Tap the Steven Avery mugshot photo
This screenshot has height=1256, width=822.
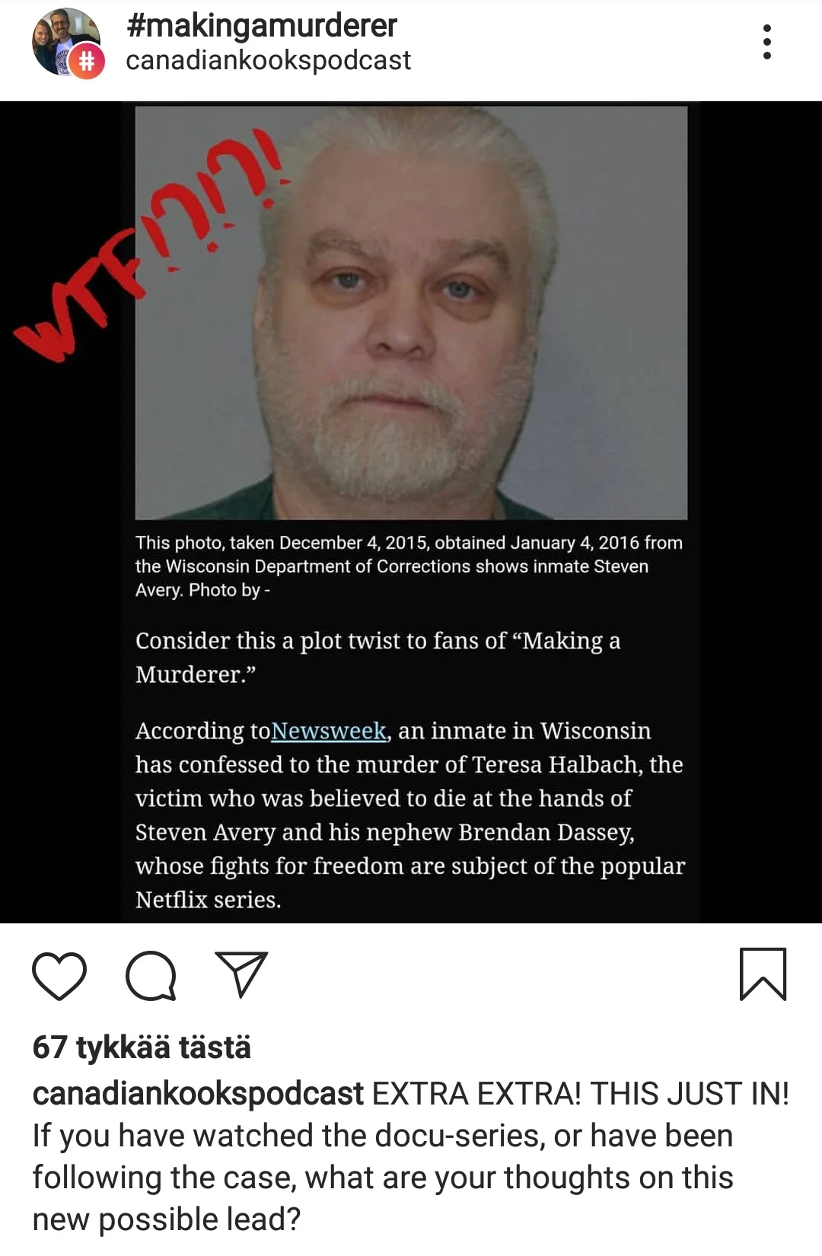[411, 313]
